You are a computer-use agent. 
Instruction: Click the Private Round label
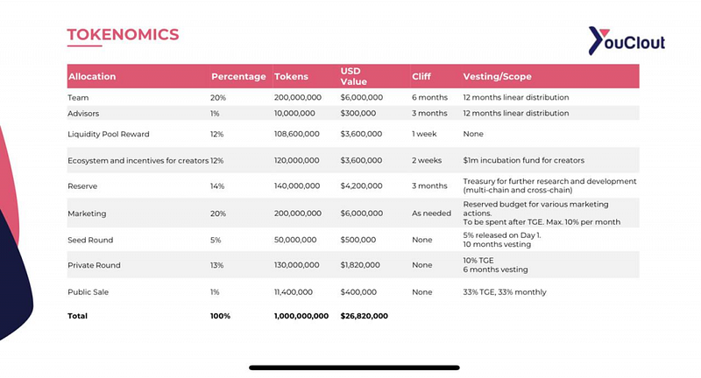[94, 265]
